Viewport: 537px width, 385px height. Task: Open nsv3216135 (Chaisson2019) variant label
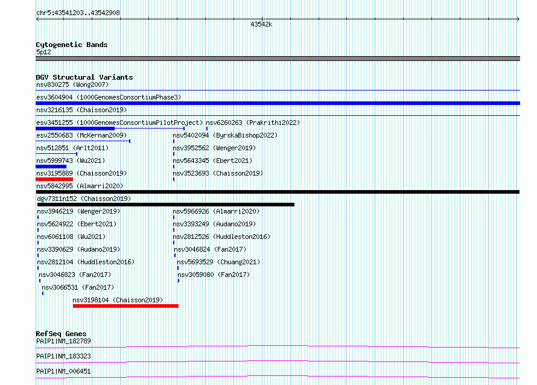click(81, 110)
